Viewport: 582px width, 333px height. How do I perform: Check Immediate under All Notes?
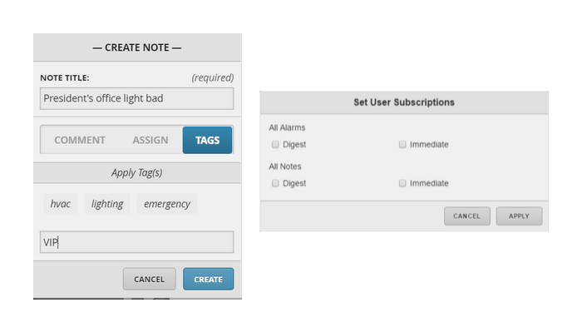click(x=402, y=183)
